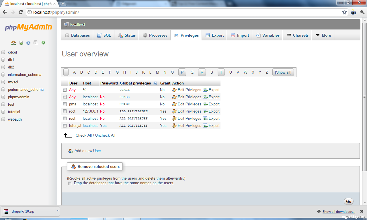Click the Home icon in the phpMyAdmin sidebar
Image resolution: width=367 pixels, height=220 pixels.
tap(13, 43)
